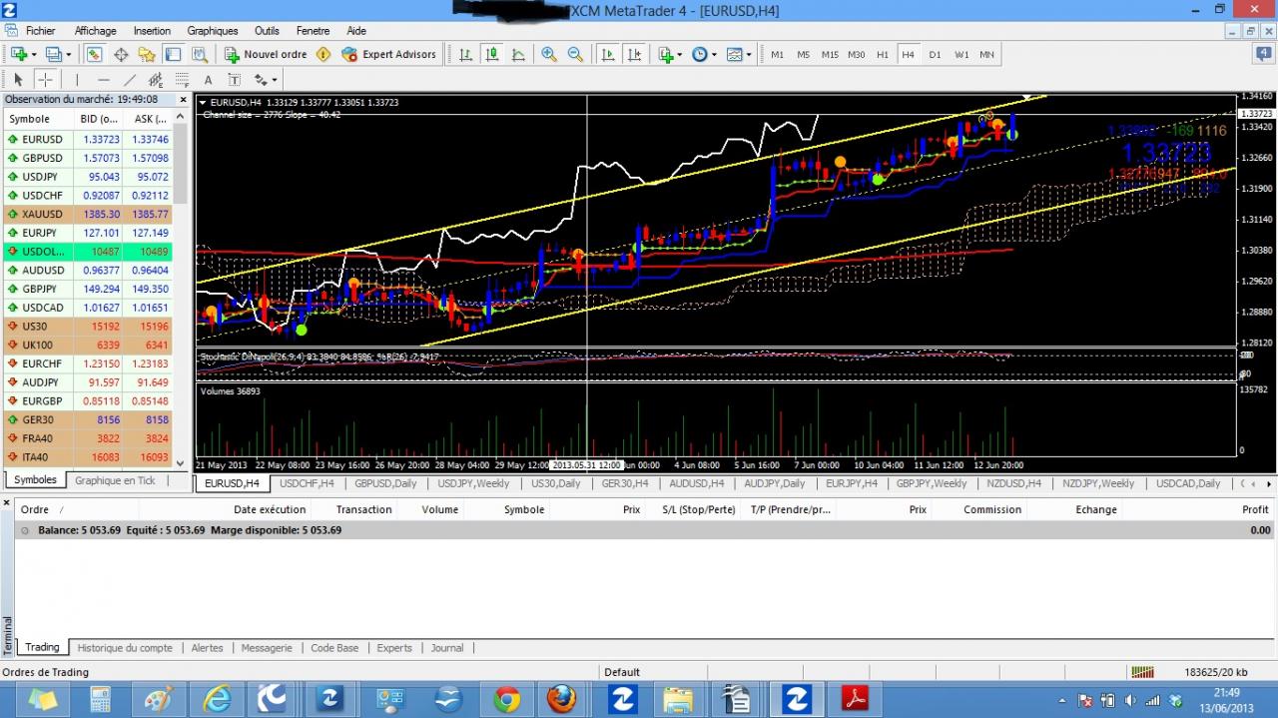Click the Periods clock icon
Image resolution: width=1278 pixels, height=718 pixels.
(699, 54)
